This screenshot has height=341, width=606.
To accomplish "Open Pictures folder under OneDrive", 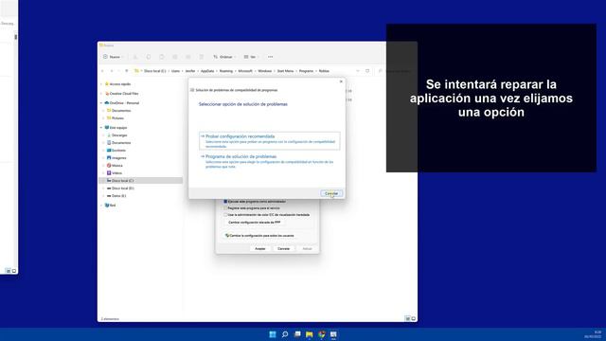I will point(117,118).
